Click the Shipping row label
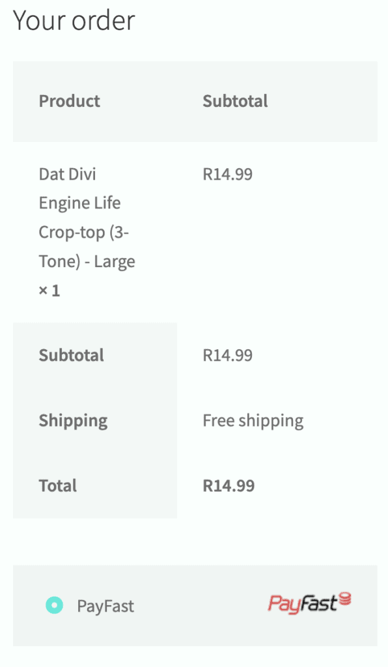388x667 pixels. (73, 421)
